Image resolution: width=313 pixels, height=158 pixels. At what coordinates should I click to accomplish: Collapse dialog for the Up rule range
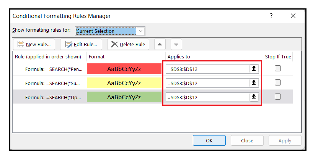click(x=254, y=97)
